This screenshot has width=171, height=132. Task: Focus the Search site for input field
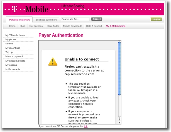(75, 19)
